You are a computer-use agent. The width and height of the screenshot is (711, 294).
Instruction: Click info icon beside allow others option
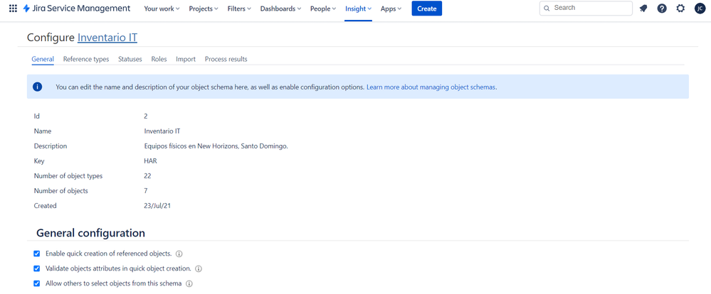point(189,283)
